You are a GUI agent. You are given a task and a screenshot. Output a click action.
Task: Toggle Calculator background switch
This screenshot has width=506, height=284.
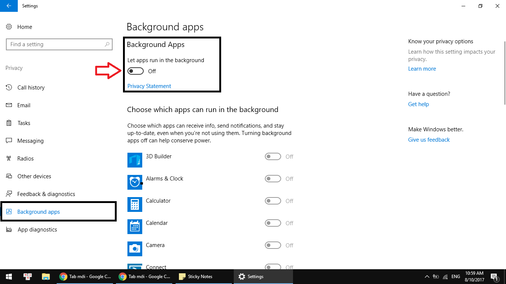pyautogui.click(x=273, y=201)
